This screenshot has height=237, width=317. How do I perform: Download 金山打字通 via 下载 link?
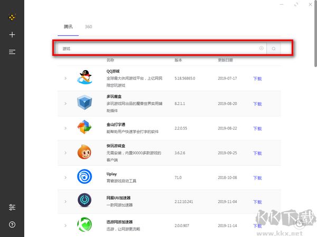click(x=258, y=129)
